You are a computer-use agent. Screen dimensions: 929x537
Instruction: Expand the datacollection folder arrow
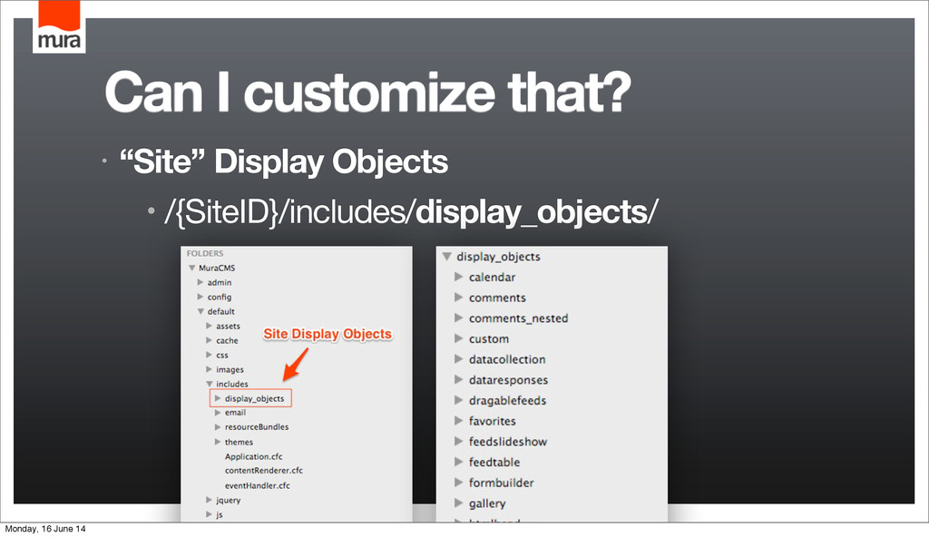(458, 358)
